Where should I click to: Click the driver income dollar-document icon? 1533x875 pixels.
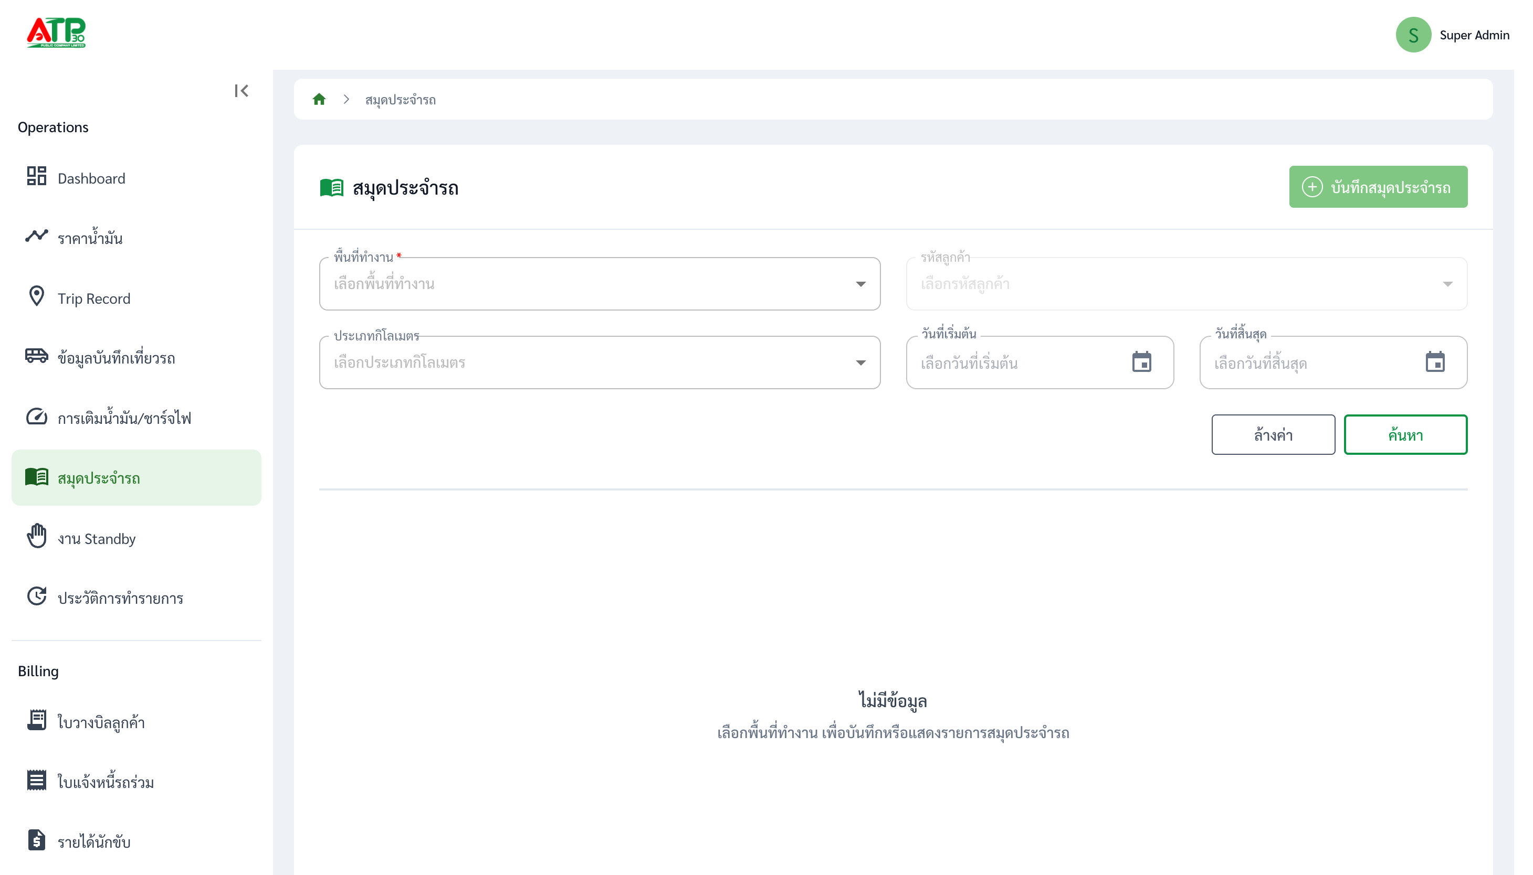pos(37,840)
